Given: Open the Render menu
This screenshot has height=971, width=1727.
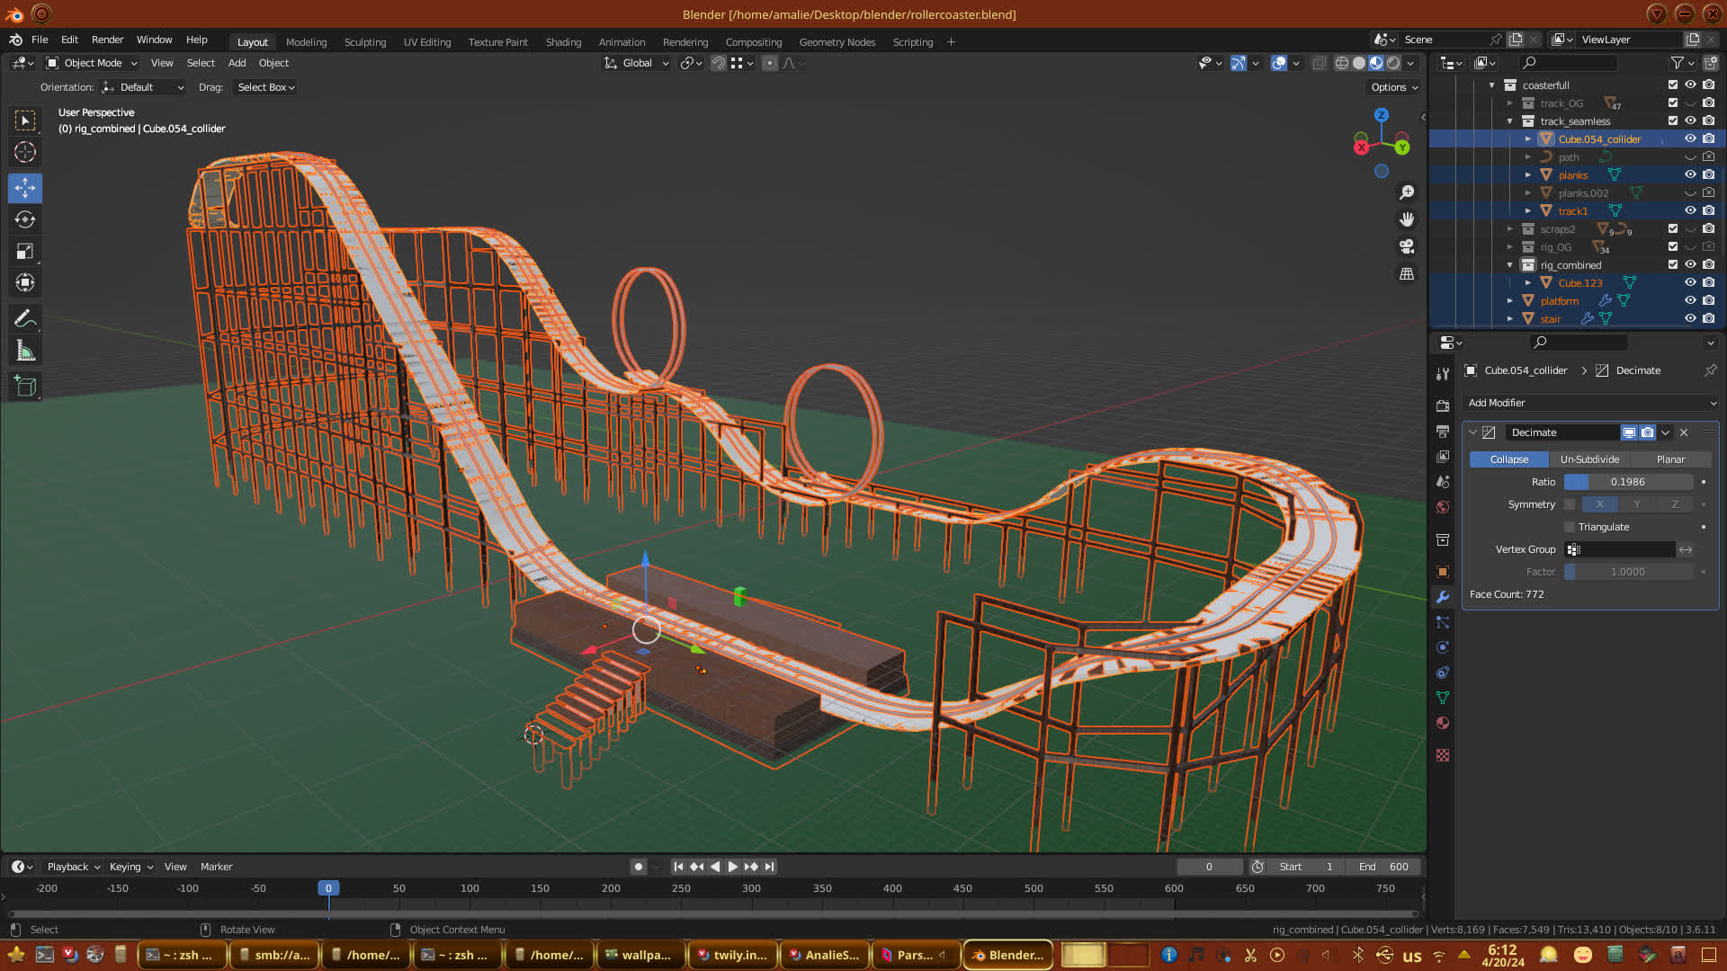Looking at the screenshot, I should pyautogui.click(x=107, y=40).
